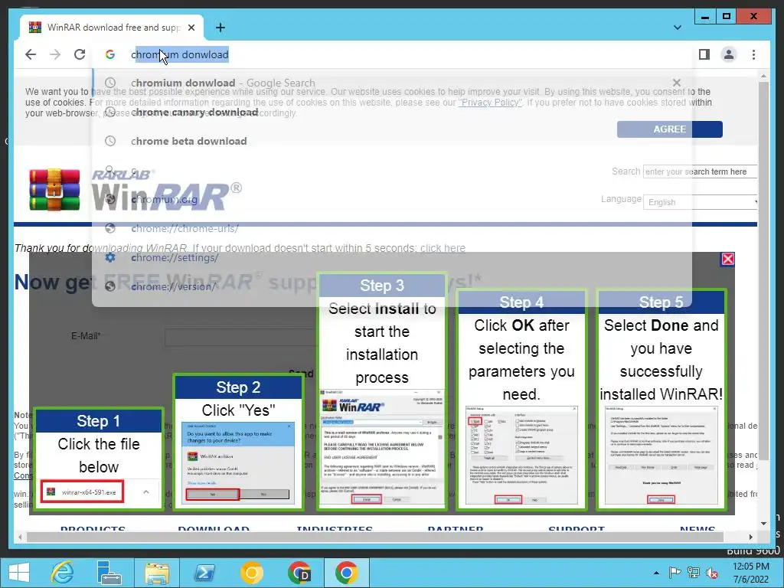Open Chrome Dev taskbar icon
Image resolution: width=784 pixels, height=588 pixels.
click(x=299, y=573)
